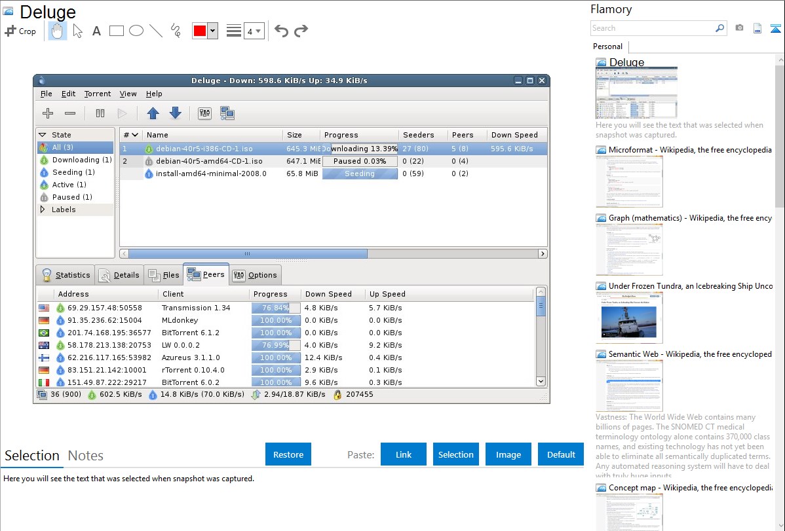785x531 pixels.
Task: Open the Deluge preferences toolbar icon
Action: [x=204, y=113]
